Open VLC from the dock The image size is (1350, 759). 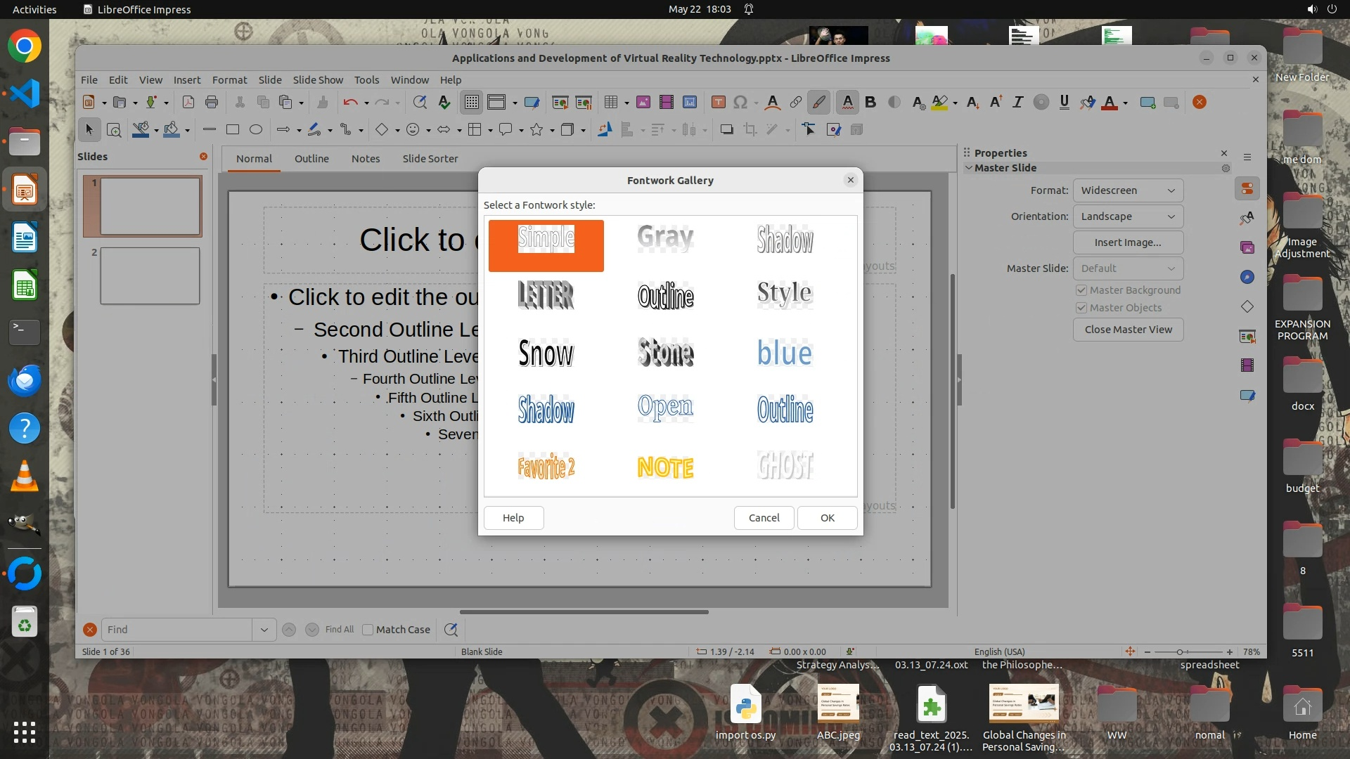[x=25, y=476]
